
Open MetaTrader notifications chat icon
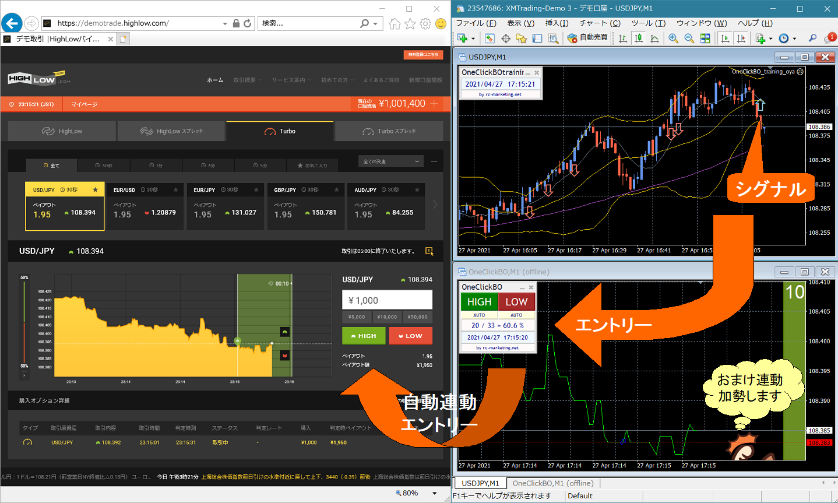(830, 38)
